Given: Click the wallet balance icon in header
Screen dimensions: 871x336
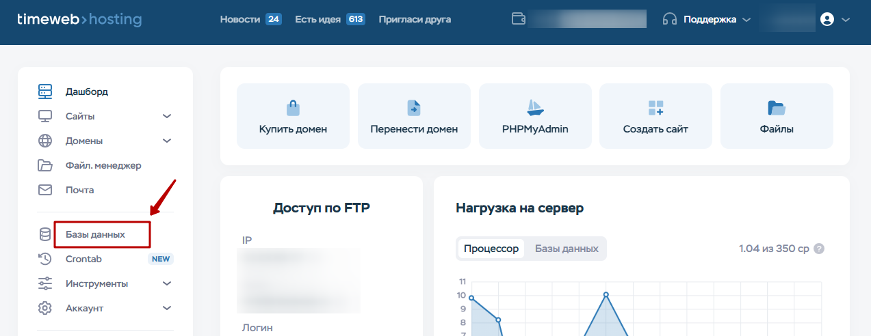Looking at the screenshot, I should (519, 19).
